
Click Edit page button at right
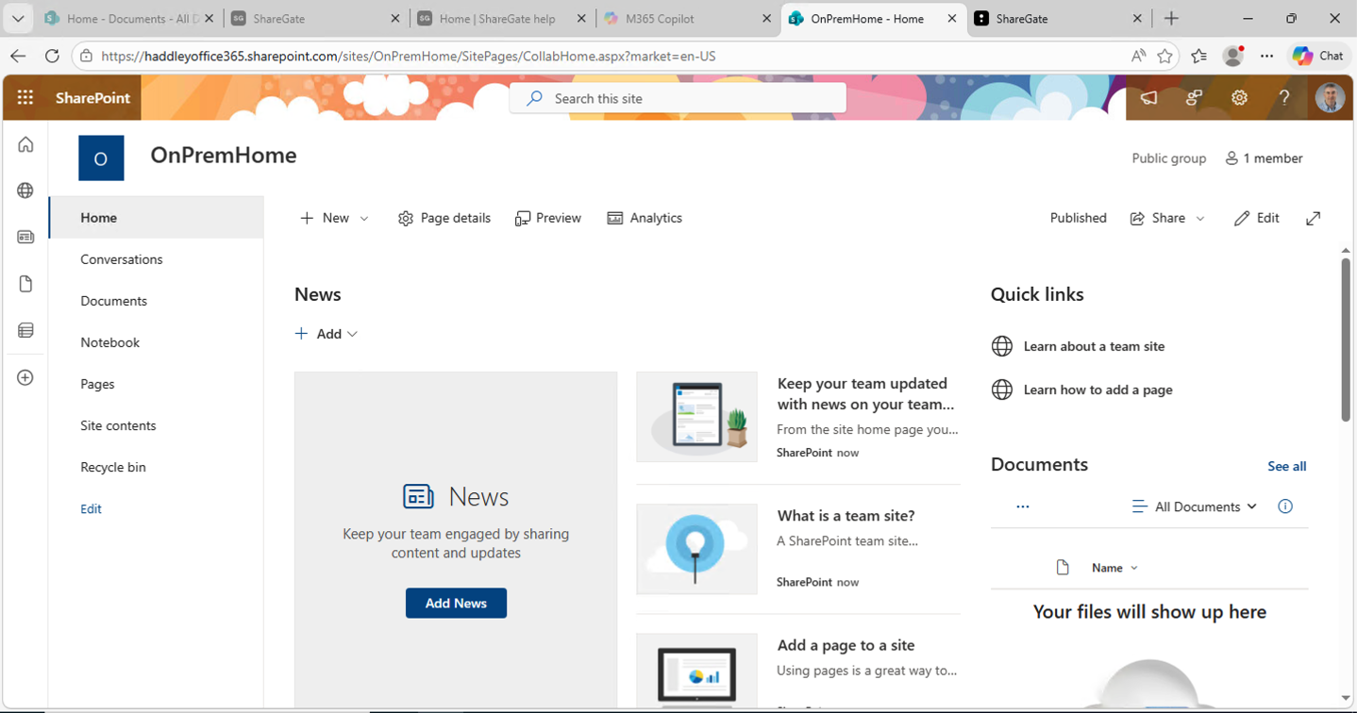point(1257,218)
